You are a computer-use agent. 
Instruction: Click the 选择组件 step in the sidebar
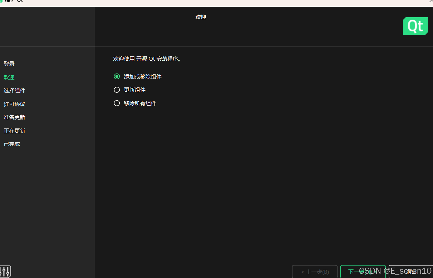click(14, 90)
